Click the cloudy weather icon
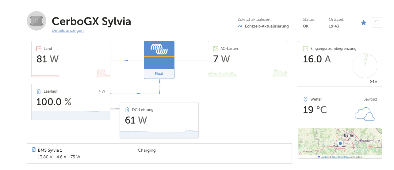Image resolution: width=394 pixels, height=170 pixels. [364, 114]
